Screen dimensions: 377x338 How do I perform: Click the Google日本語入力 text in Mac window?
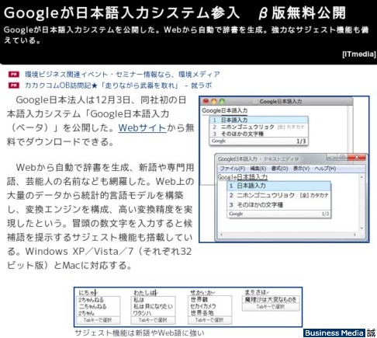point(225,110)
